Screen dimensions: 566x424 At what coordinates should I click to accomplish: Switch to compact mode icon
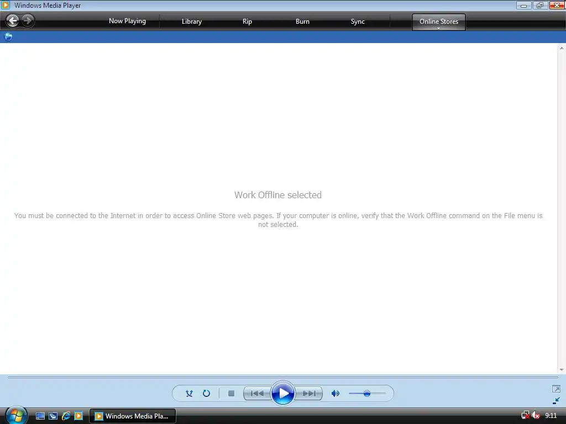tap(556, 401)
